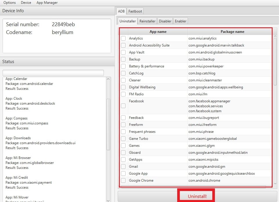Click the app list vertical scrollbar thumb

[275, 62]
